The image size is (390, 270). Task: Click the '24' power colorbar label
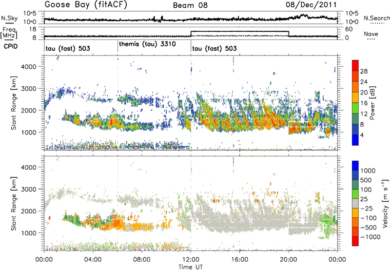point(364,82)
